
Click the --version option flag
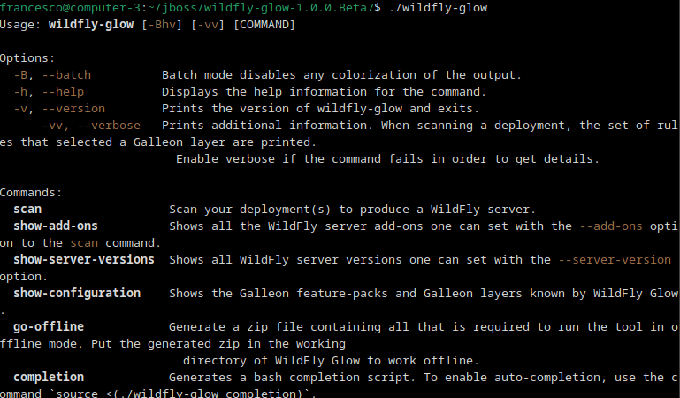click(x=73, y=109)
